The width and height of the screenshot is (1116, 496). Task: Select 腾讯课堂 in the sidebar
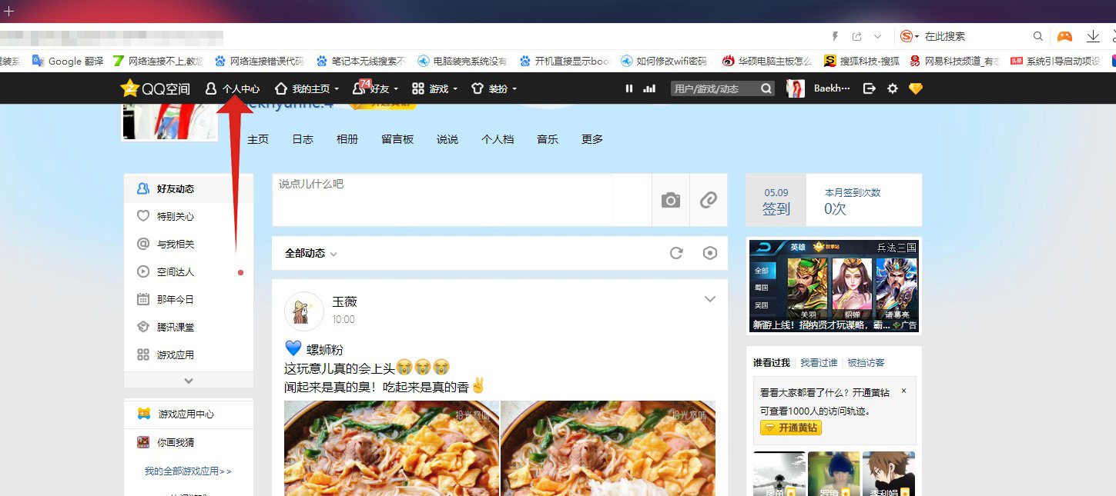click(x=189, y=328)
